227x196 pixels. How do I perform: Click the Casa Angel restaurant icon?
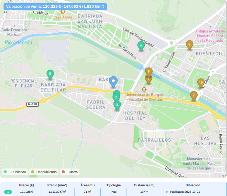tap(58, 12)
